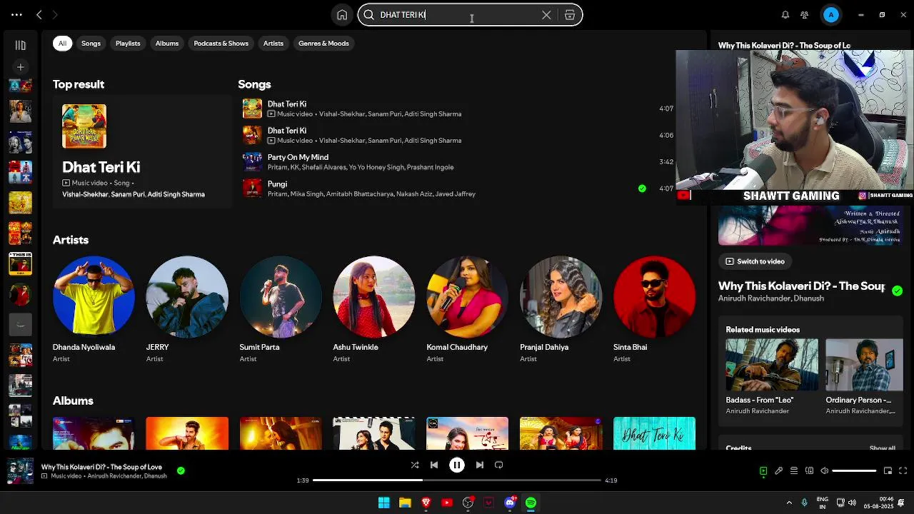Screen dimensions: 914x514
Task: Open Windows Start menu
Action: click(x=383, y=503)
